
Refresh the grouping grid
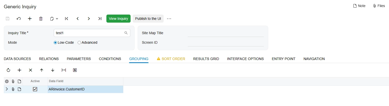[x=8, y=70]
